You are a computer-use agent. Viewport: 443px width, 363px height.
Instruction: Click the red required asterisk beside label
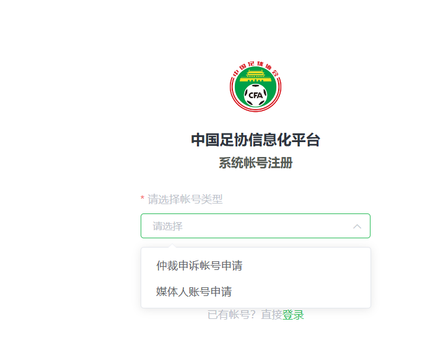click(143, 198)
